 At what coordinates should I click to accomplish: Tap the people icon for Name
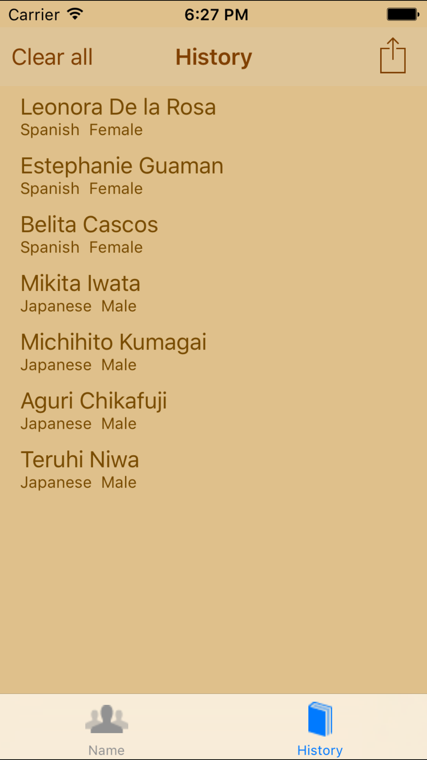click(x=106, y=719)
